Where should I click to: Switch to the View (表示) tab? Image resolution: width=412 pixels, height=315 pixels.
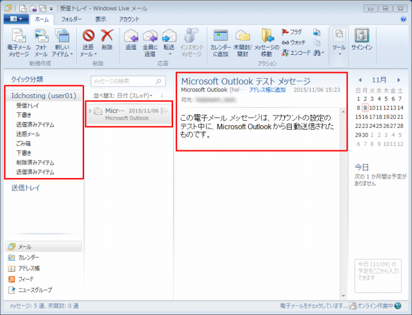(x=101, y=19)
